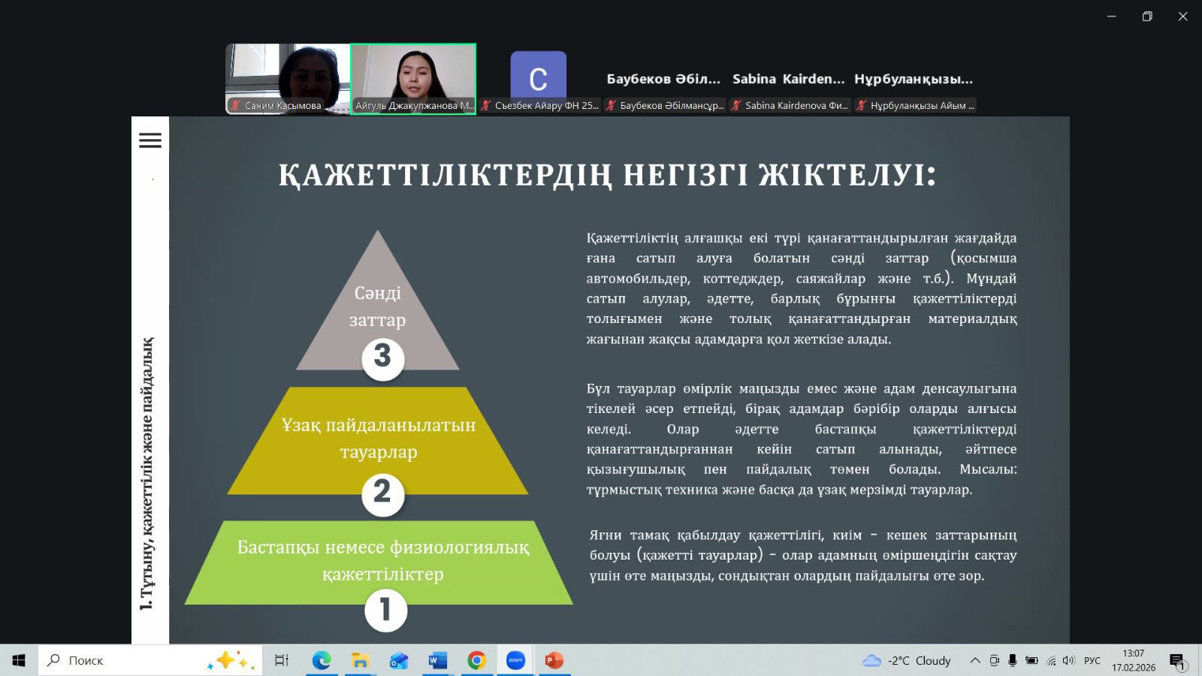Launch Google Chrome from the taskbar
This screenshot has width=1202, height=676.
tap(476, 660)
